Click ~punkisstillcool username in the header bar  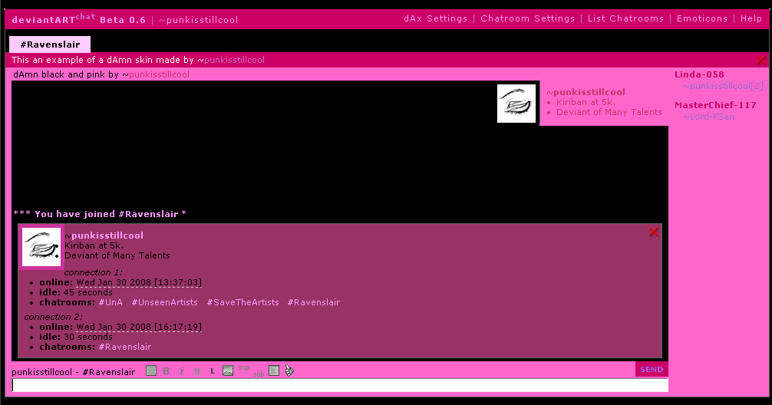tap(199, 20)
